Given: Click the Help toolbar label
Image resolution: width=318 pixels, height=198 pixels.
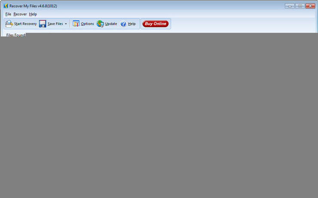Looking at the screenshot, I should click(x=132, y=24).
